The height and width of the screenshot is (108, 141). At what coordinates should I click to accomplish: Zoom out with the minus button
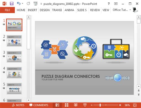[92, 105]
